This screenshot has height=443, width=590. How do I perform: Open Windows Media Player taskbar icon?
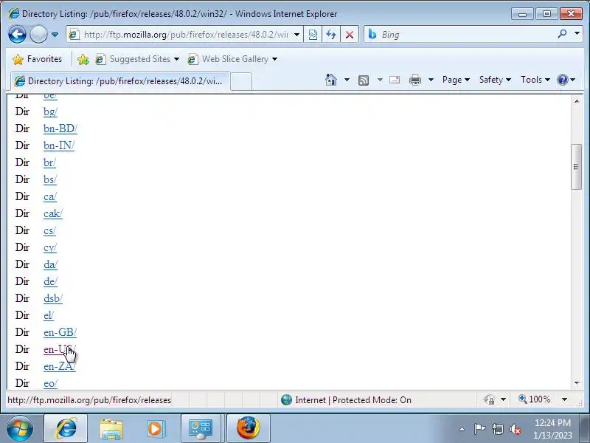click(155, 428)
